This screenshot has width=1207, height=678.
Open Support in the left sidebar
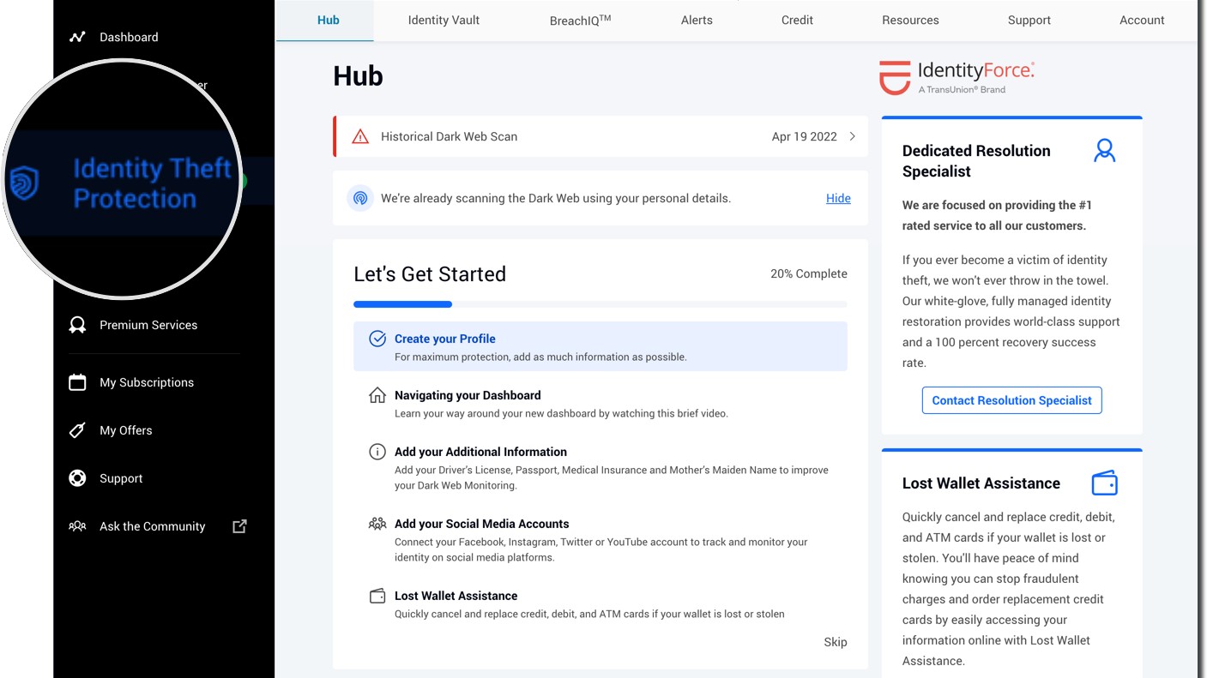click(121, 478)
